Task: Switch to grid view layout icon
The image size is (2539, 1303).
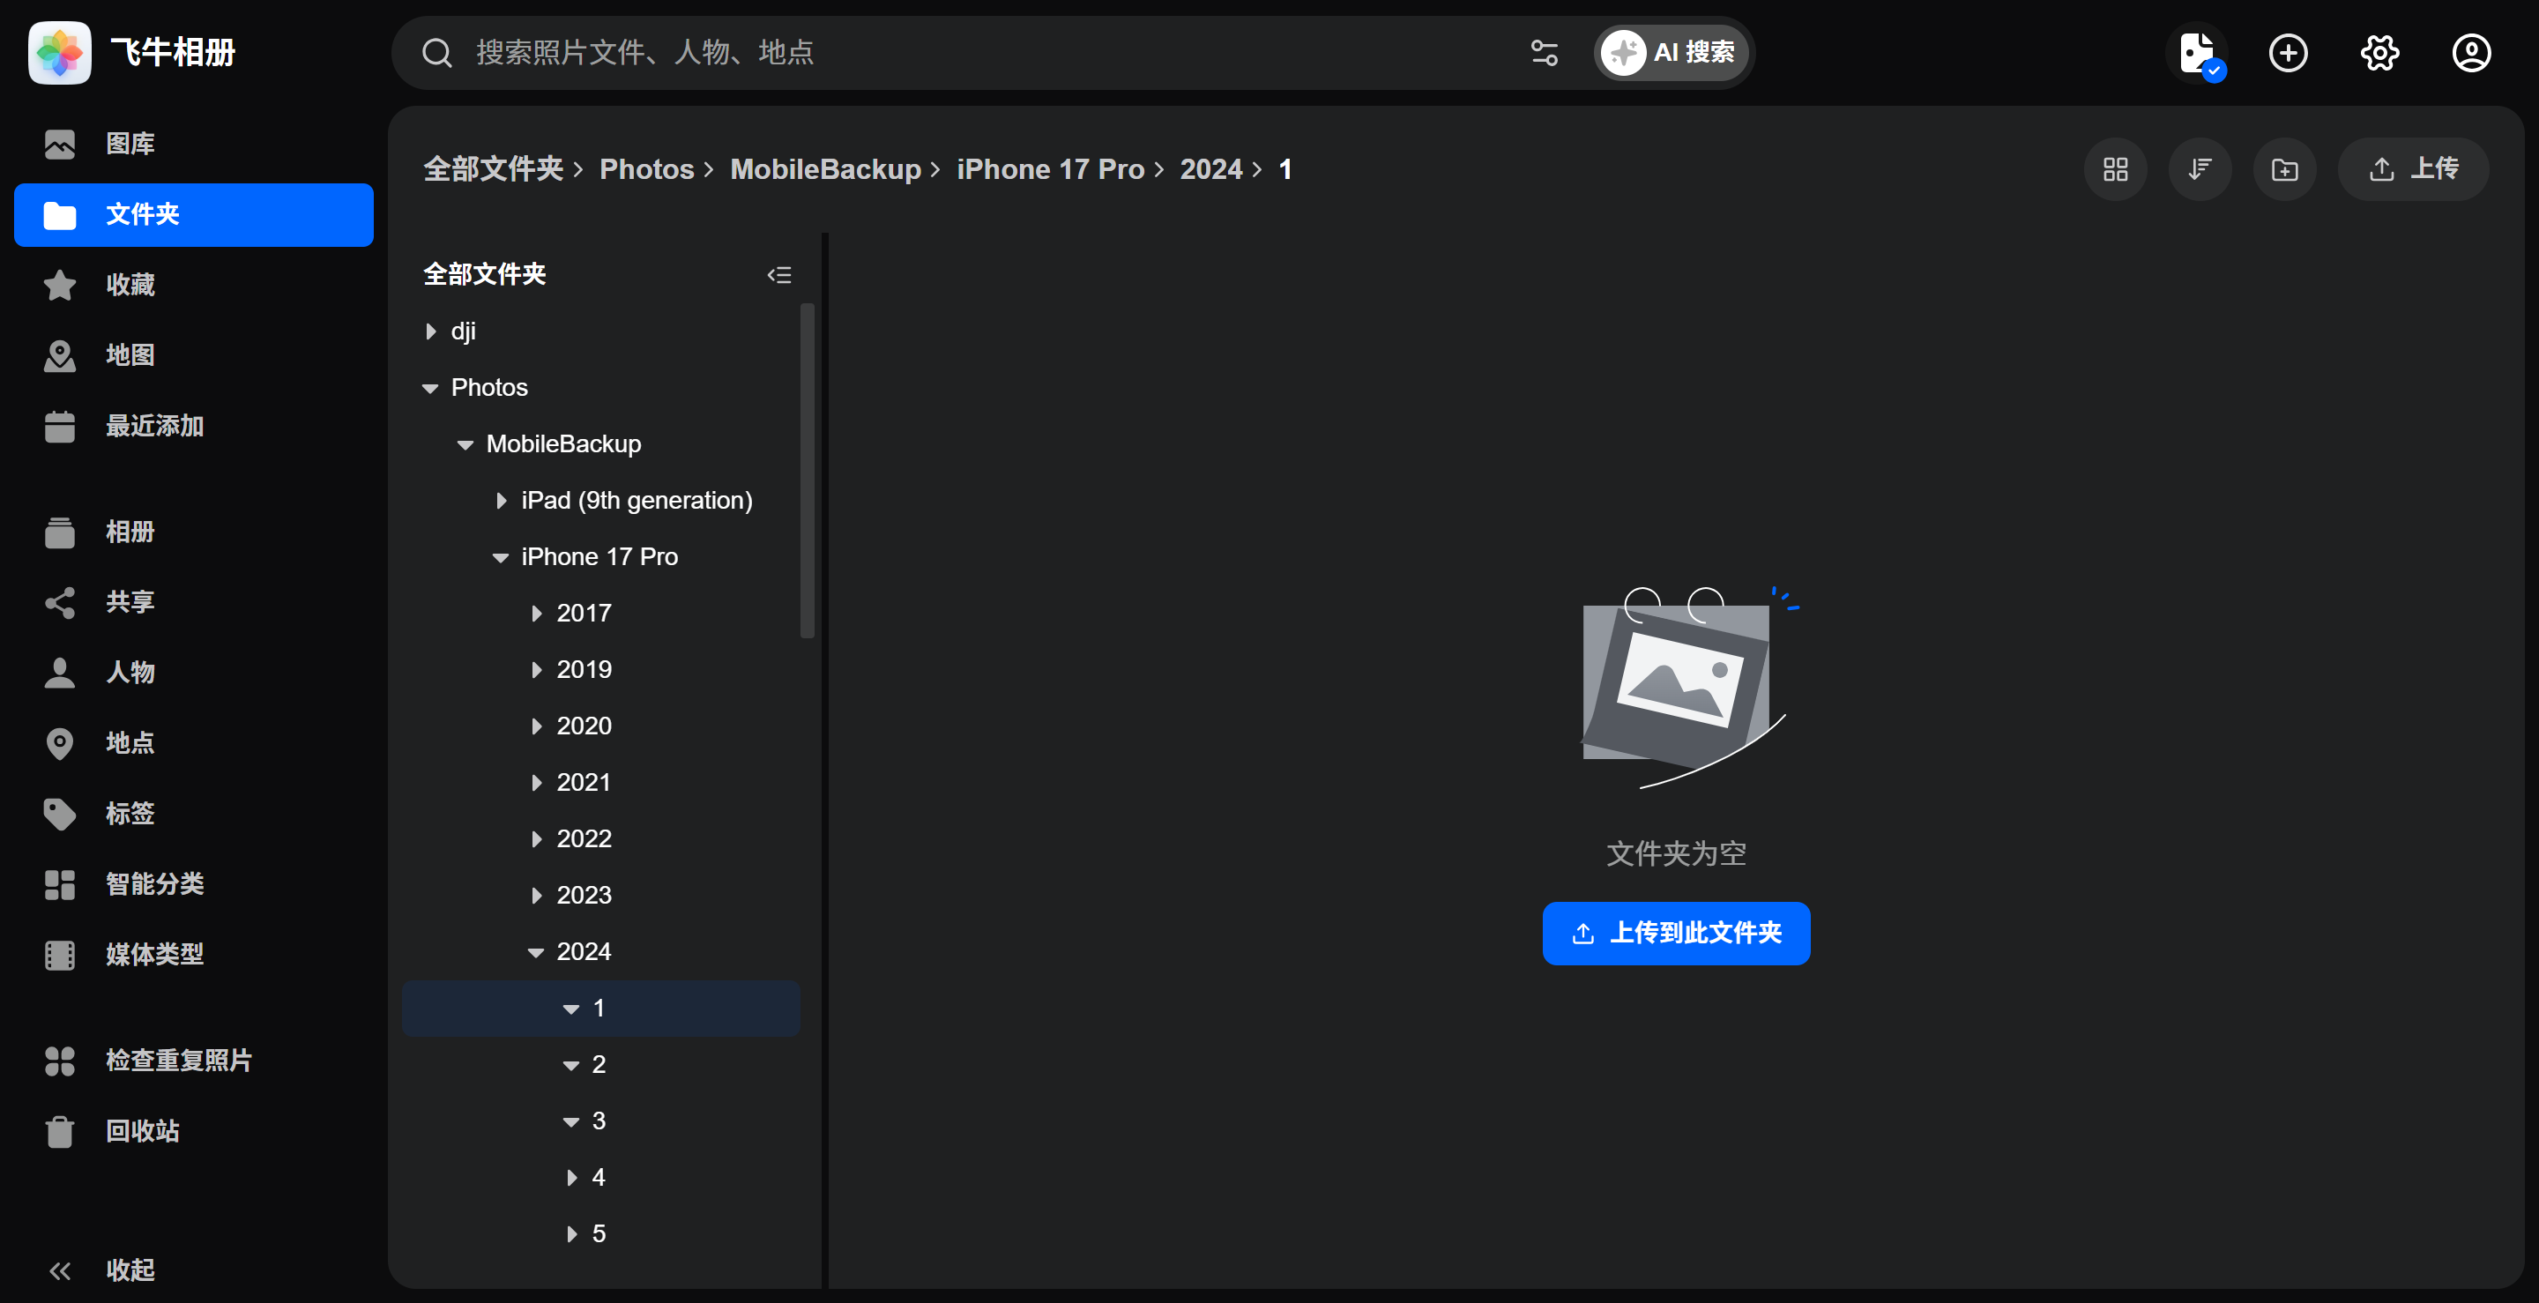Action: coord(2115,169)
